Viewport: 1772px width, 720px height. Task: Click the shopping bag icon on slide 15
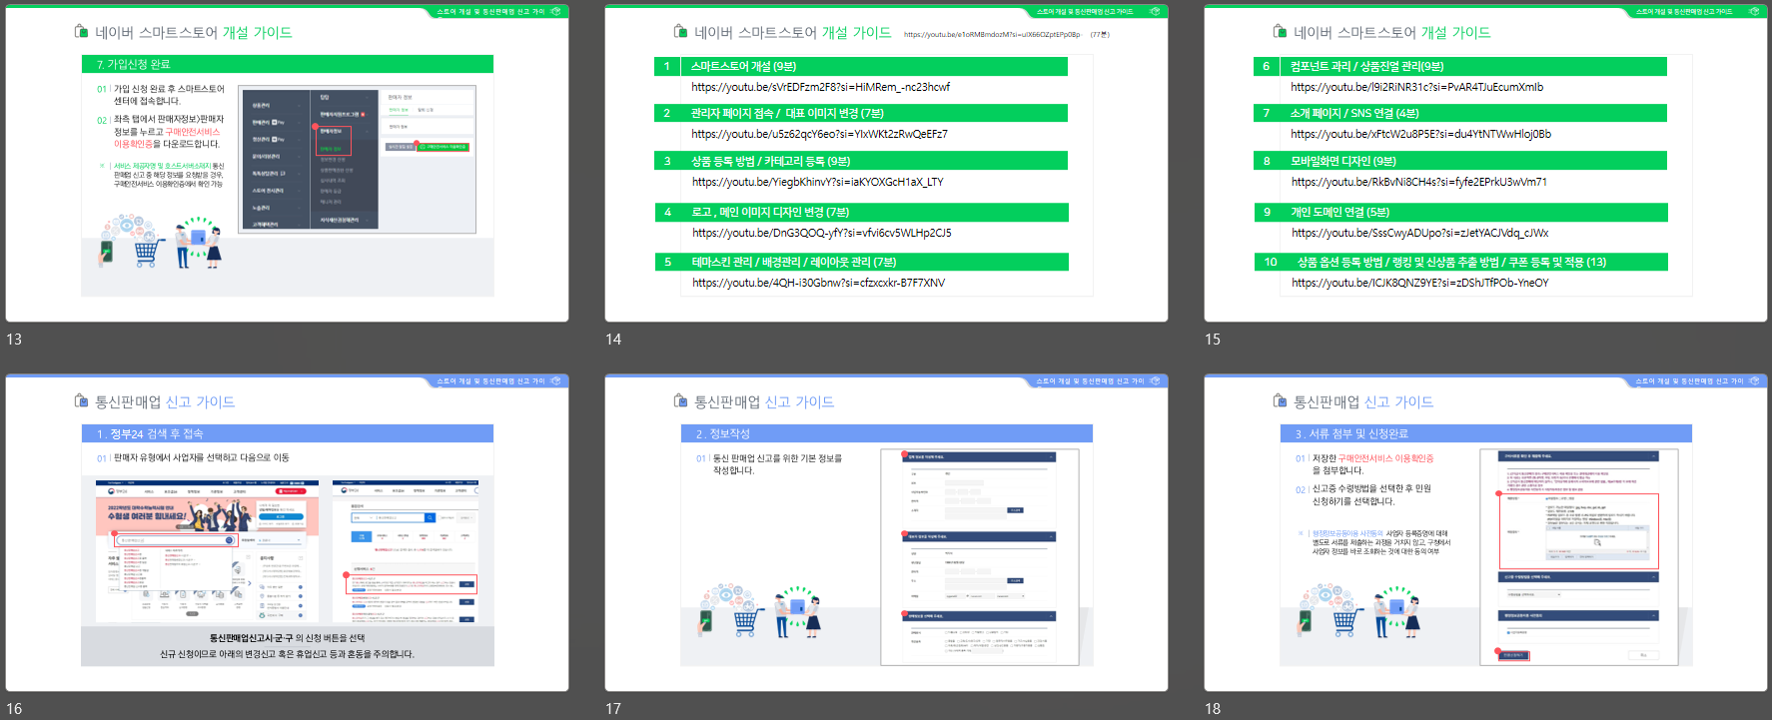tap(1280, 32)
